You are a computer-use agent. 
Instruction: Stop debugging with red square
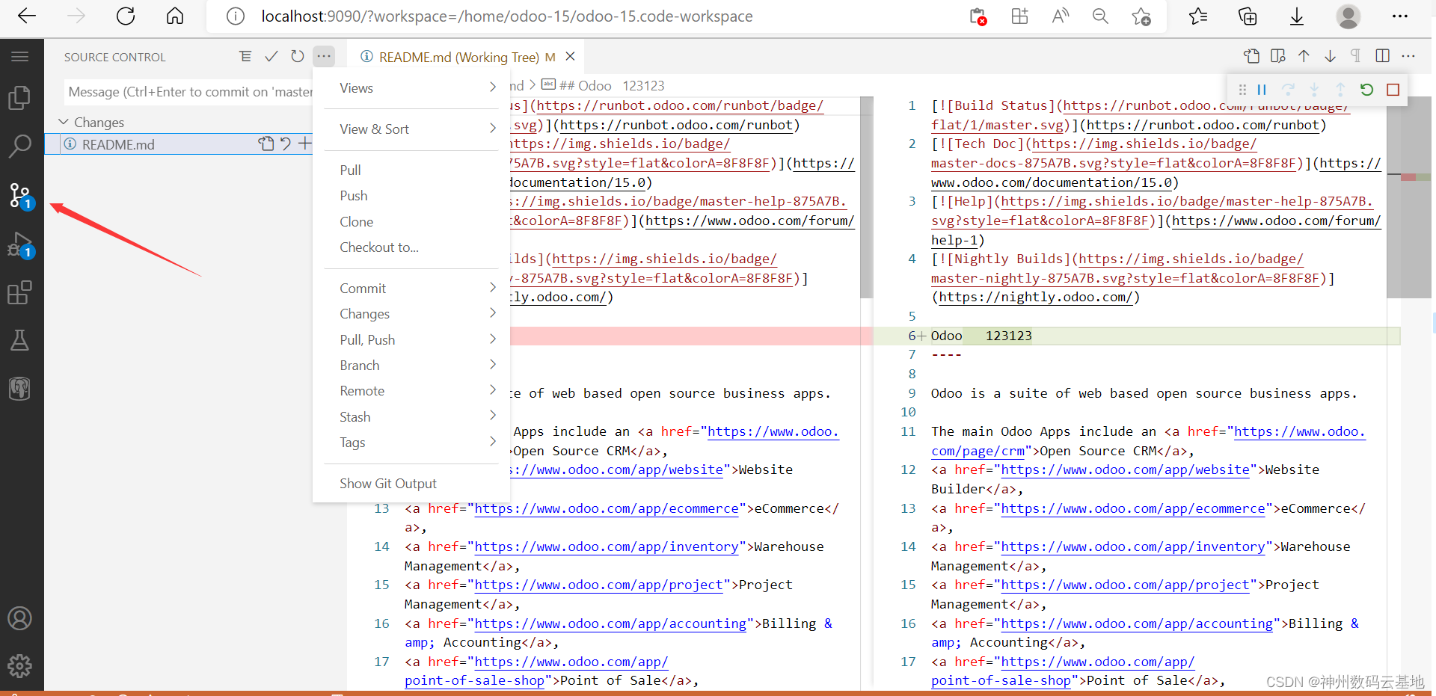(1393, 90)
